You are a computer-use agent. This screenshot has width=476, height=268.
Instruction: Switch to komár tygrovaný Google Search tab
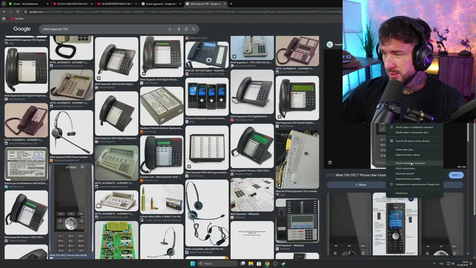click(x=162, y=4)
